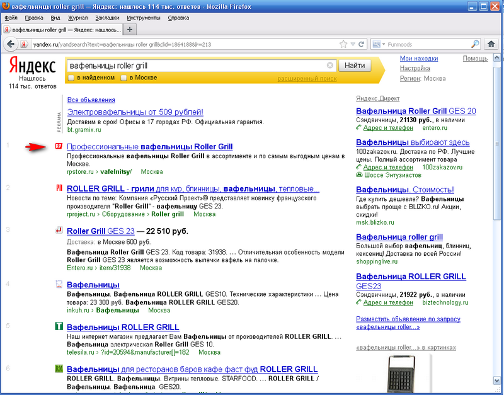The height and width of the screenshot is (395, 504).
Task: Open ad 'Вафельница ROLLER GRILL GES23'
Action: pyautogui.click(x=411, y=281)
